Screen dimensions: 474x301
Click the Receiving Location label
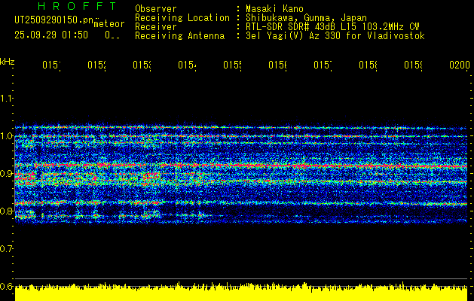coord(182,18)
